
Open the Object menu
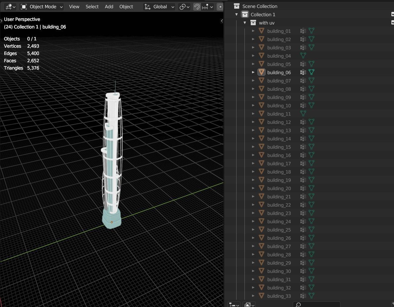tap(126, 7)
